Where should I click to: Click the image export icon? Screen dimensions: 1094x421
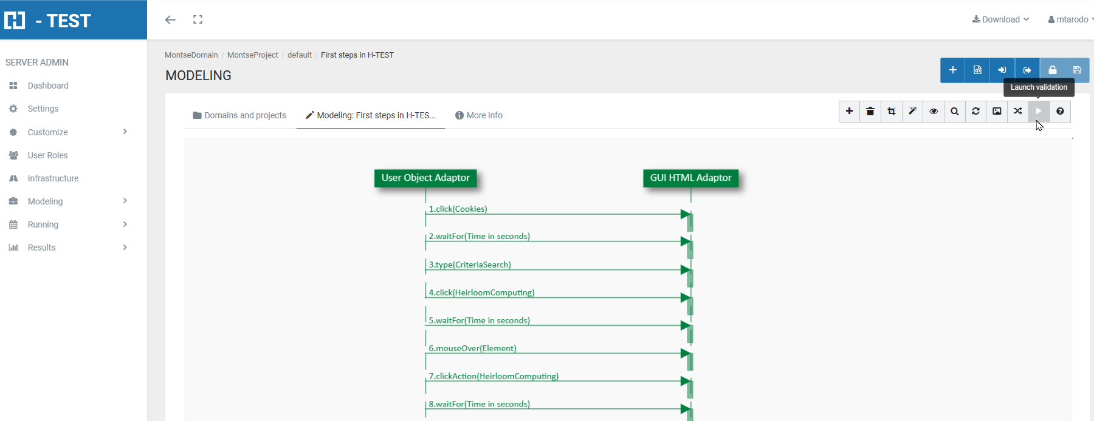coord(997,112)
